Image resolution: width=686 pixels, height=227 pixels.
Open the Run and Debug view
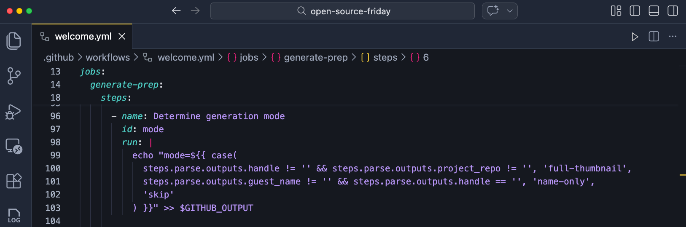pos(13,112)
